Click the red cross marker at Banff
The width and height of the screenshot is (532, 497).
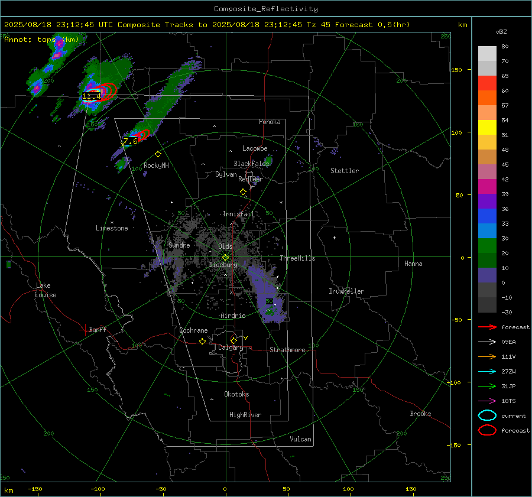pos(84,330)
